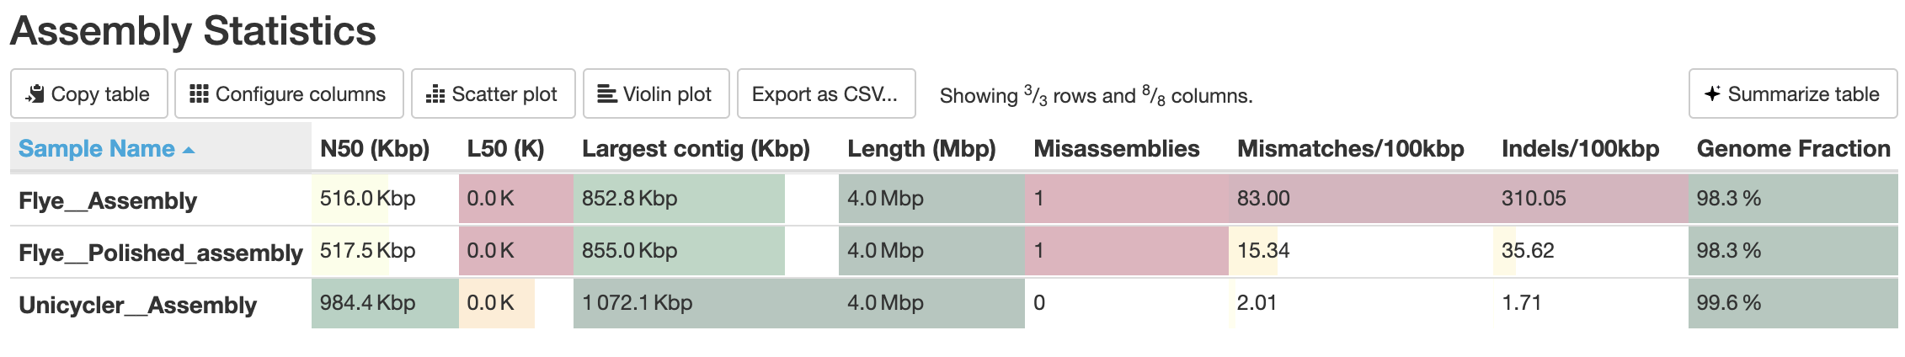The image size is (1905, 357).
Task: Click the red 310.05 Indels cell
Action: (1534, 199)
